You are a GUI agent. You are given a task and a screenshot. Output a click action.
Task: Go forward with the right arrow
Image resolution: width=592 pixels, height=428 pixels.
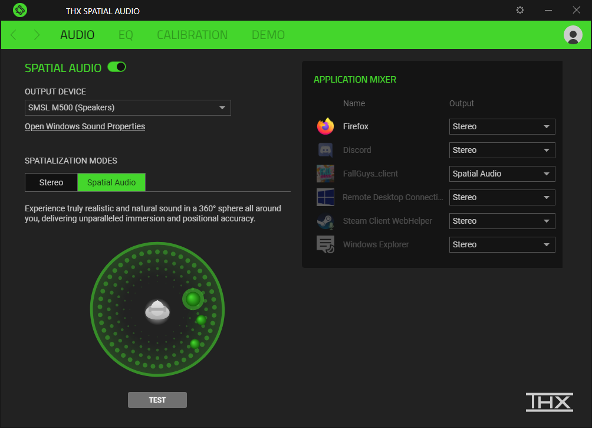tap(37, 35)
